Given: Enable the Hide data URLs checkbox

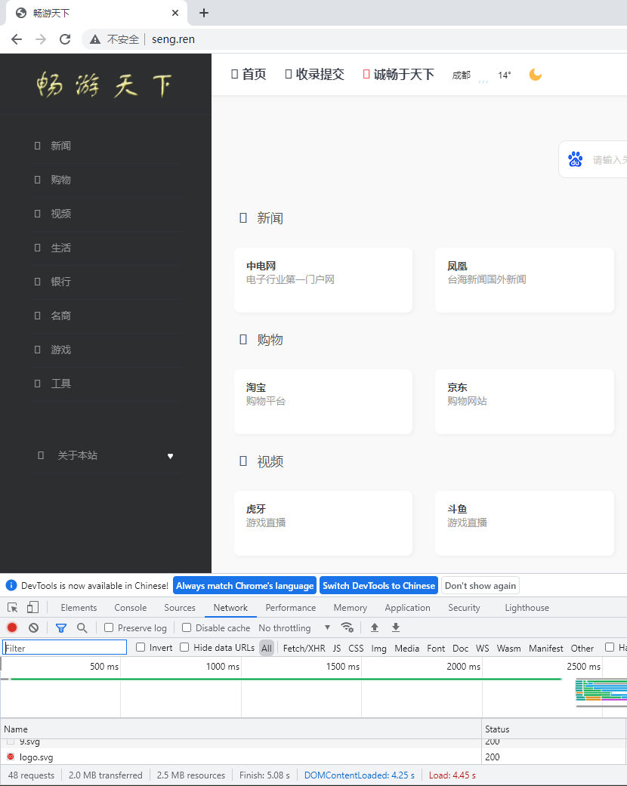Looking at the screenshot, I should click(183, 647).
